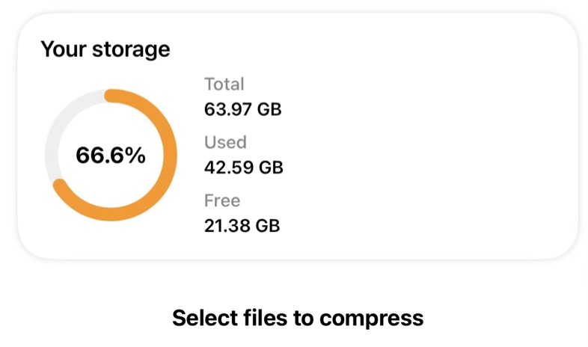Tap the rounded top end of orange arc
588x347 pixels.
pyautogui.click(x=111, y=96)
